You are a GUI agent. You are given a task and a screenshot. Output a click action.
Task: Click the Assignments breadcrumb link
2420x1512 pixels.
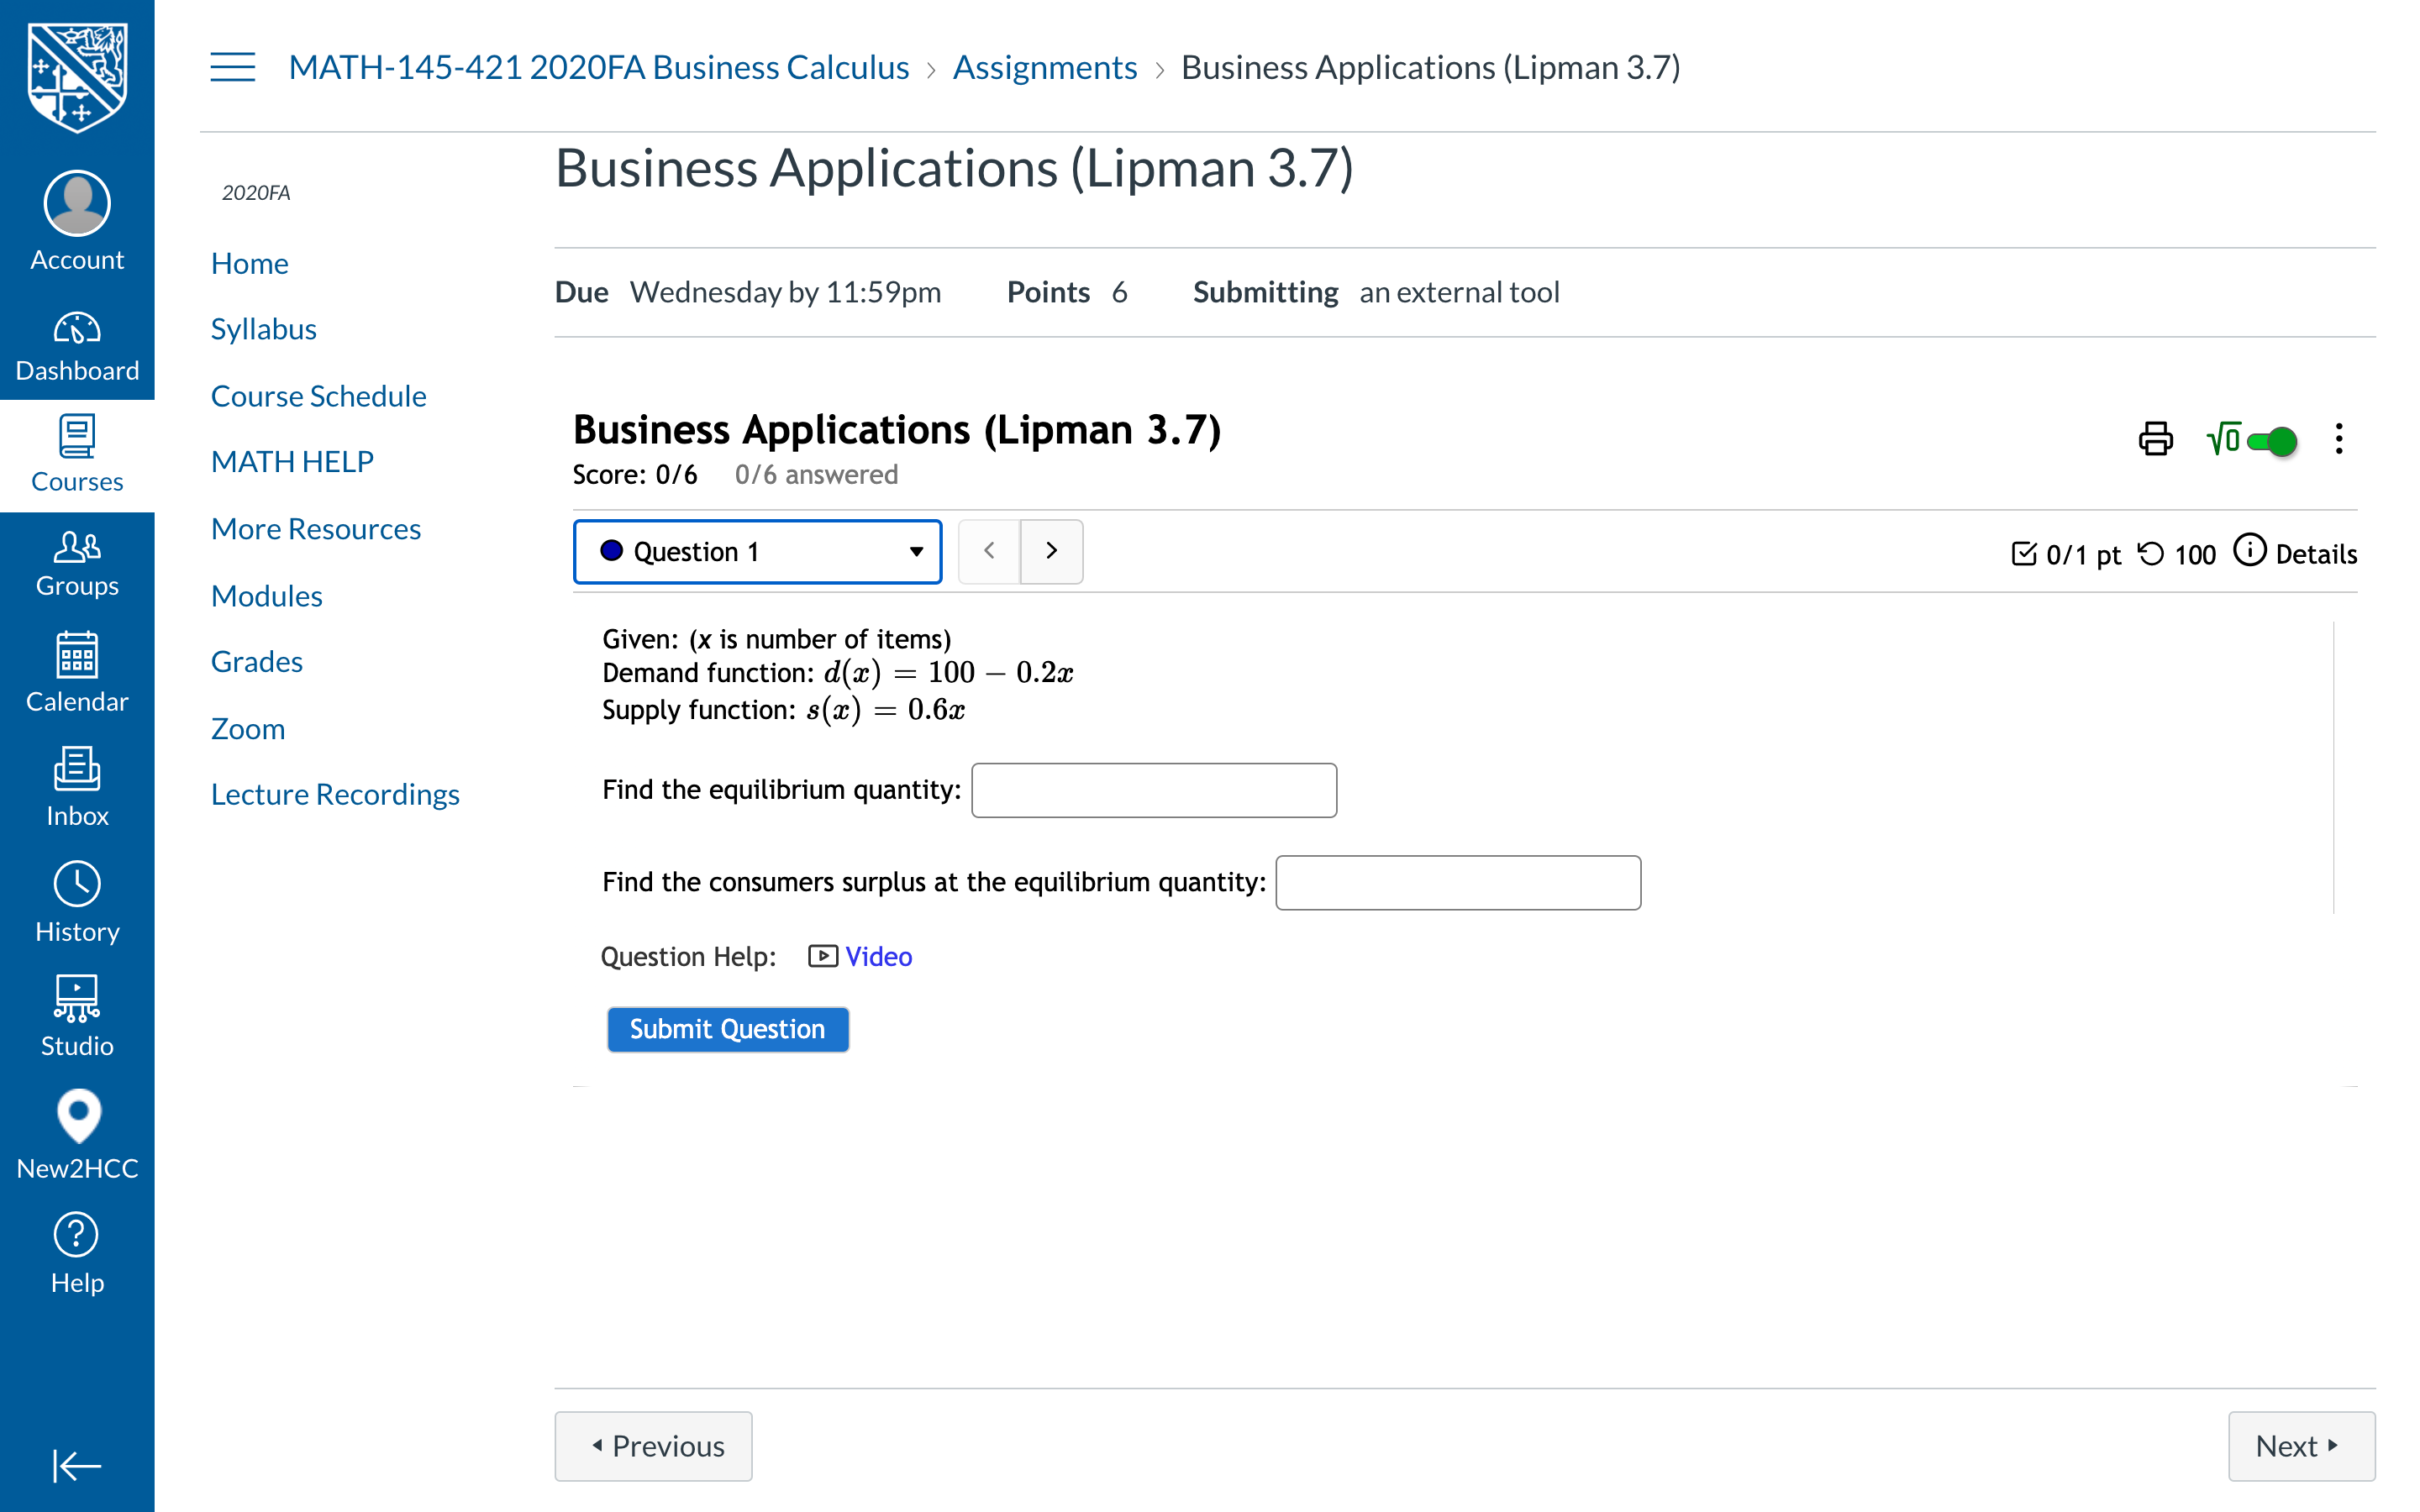[x=1044, y=67]
